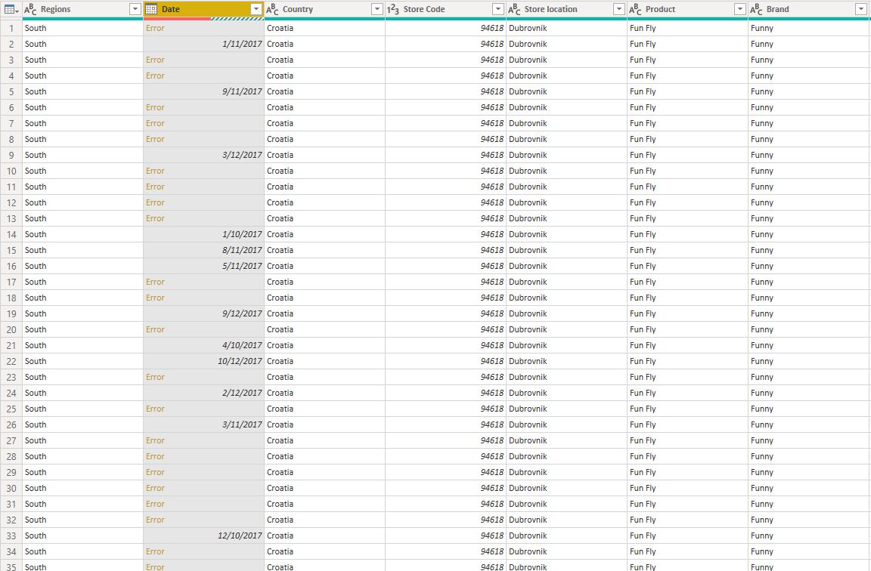The width and height of the screenshot is (871, 571).
Task: Open the filter dropdown for Store location column
Action: (619, 9)
